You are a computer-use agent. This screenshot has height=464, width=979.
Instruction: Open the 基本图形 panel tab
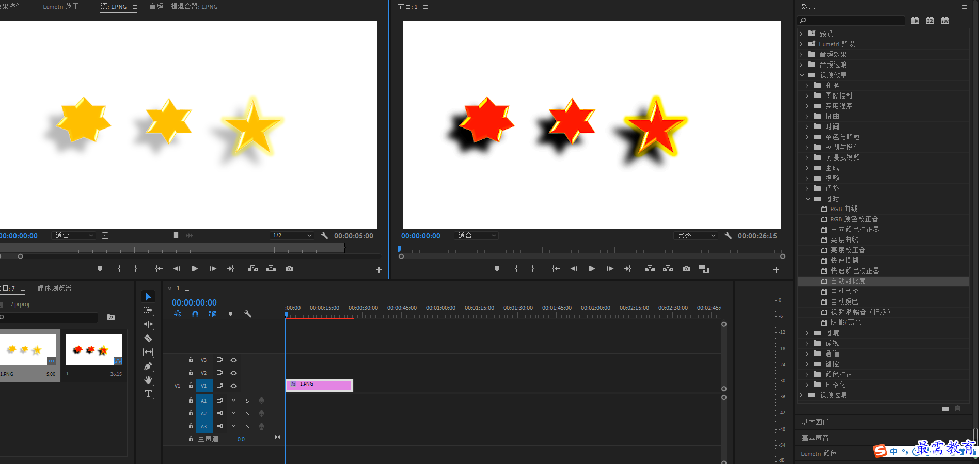[815, 422]
